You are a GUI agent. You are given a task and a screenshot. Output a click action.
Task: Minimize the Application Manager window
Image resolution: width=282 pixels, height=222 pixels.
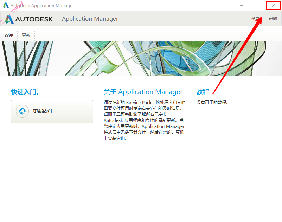click(242, 5)
